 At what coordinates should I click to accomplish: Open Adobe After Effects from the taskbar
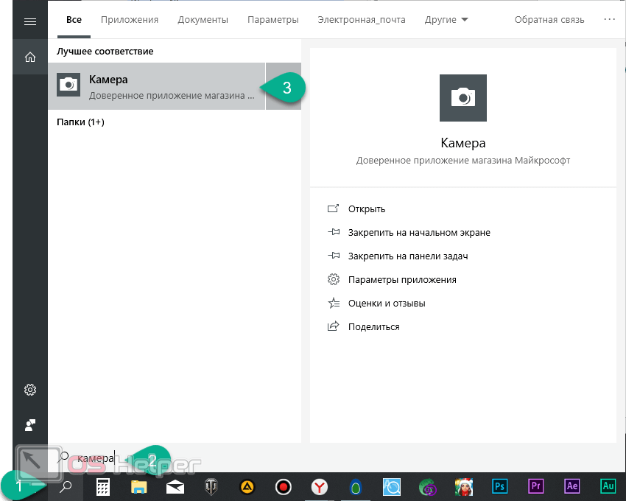tap(572, 486)
